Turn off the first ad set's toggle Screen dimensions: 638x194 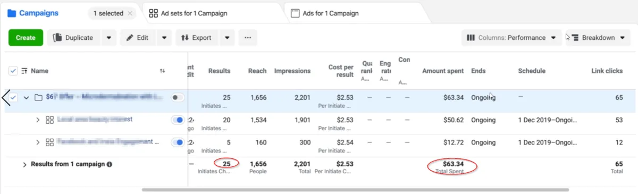[178, 120]
